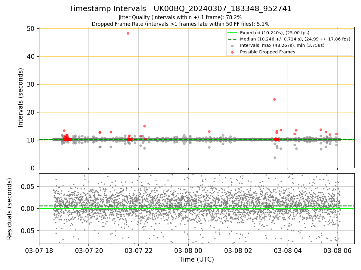
Task: Click the red dropped-frame point near 25 seconds
Action: (x=274, y=99)
